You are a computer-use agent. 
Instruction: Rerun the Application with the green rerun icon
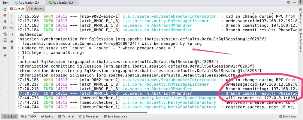pos(5,9)
